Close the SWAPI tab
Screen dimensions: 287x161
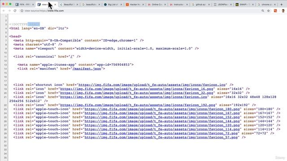pos(253,4)
